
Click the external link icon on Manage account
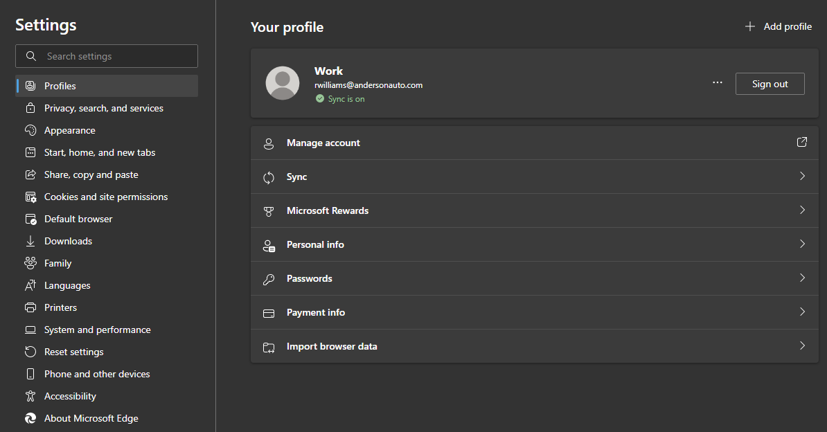[x=801, y=142]
